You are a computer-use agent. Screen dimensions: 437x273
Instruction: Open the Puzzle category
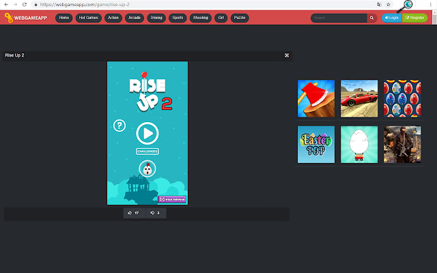pyautogui.click(x=240, y=18)
